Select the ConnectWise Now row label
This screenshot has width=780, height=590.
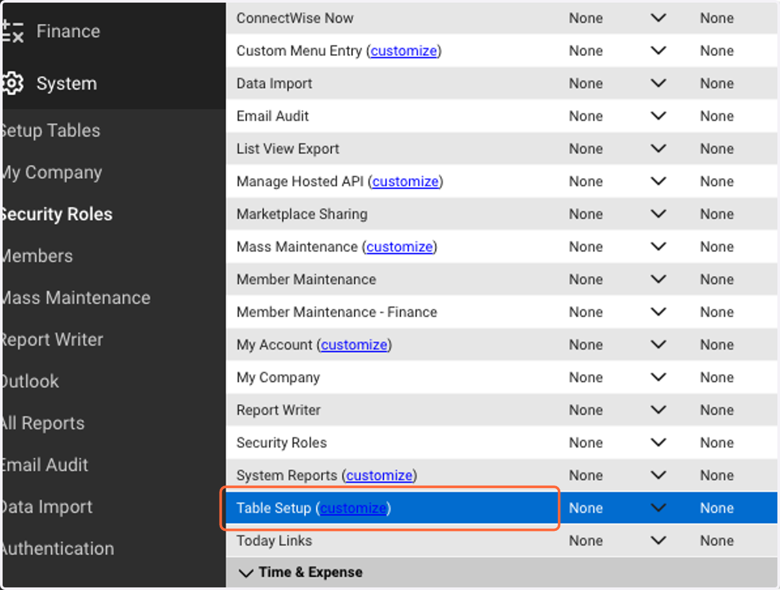pyautogui.click(x=295, y=18)
